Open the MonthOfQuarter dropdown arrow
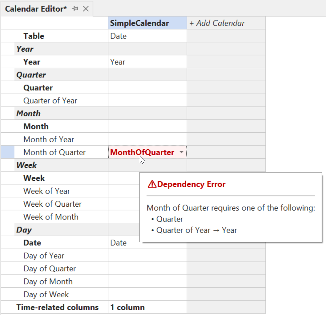 [x=181, y=152]
